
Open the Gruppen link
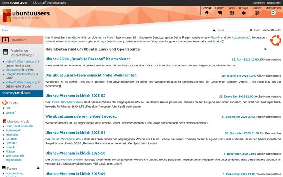coord(11,139)
